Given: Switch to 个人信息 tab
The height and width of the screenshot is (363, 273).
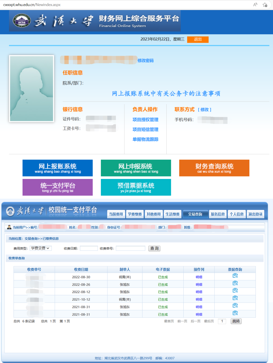Looking at the screenshot, I should tap(237, 214).
